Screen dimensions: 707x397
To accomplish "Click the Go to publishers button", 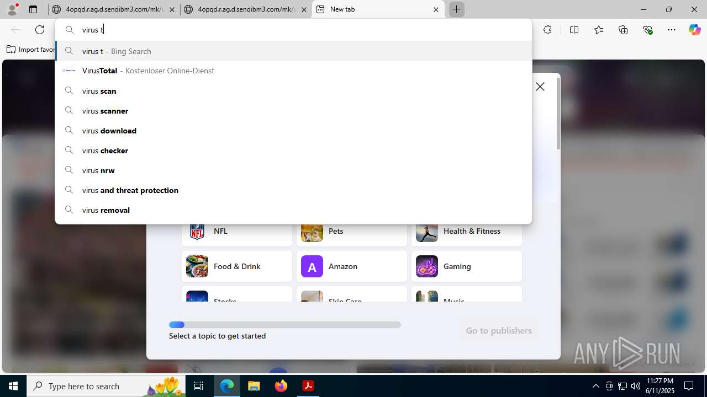I will click(499, 330).
